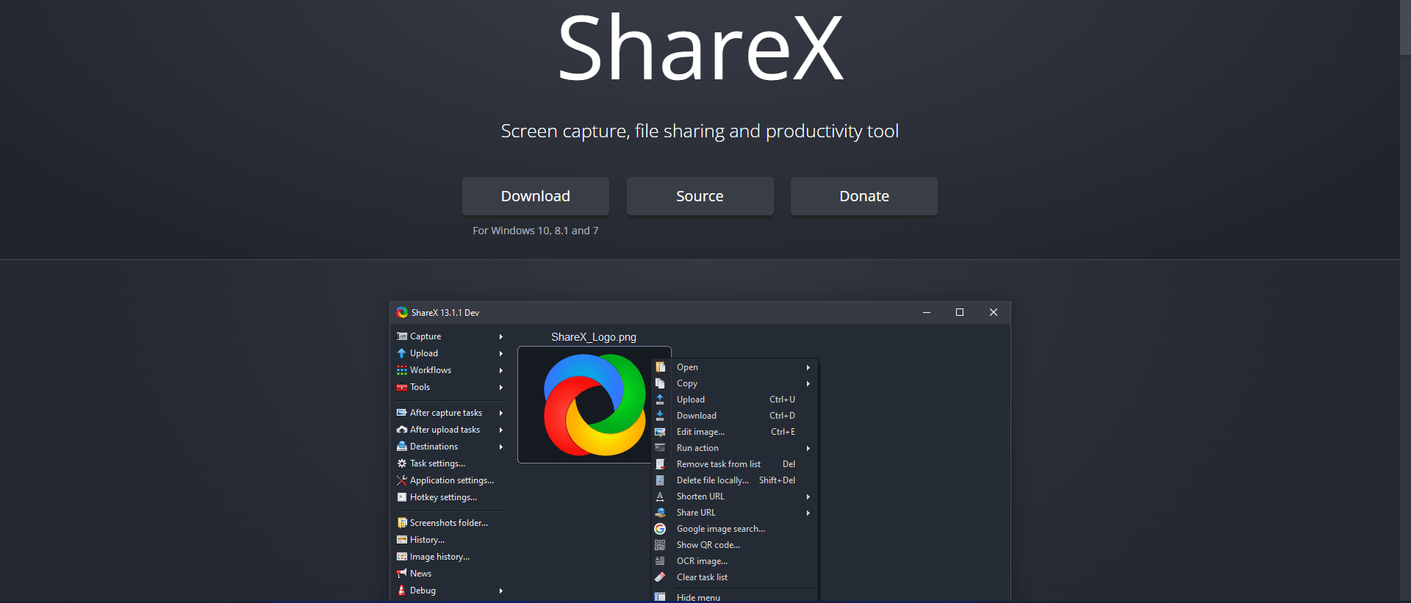The image size is (1411, 603).
Task: Click the Task settings gear icon
Action: (x=402, y=463)
